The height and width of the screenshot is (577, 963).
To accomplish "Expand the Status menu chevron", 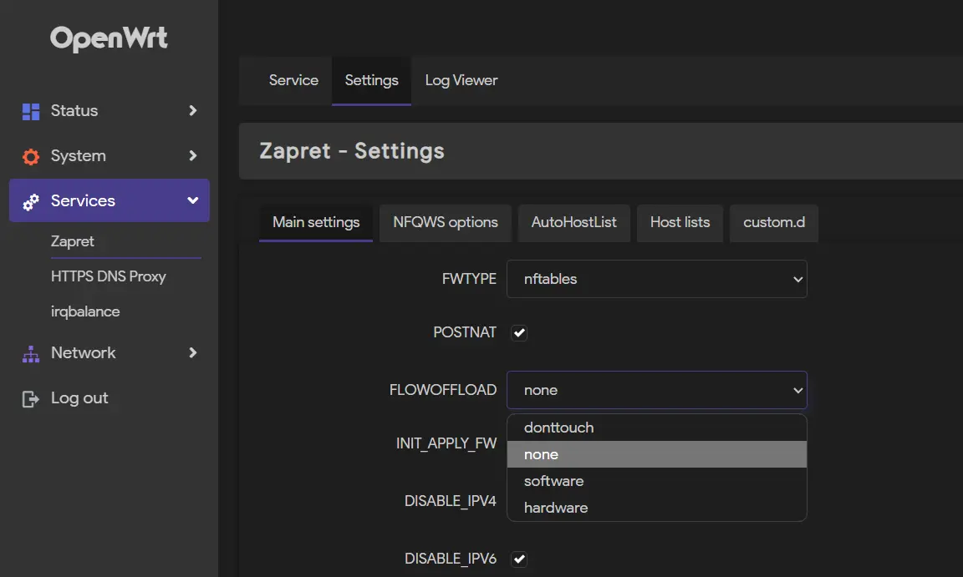I will (193, 110).
